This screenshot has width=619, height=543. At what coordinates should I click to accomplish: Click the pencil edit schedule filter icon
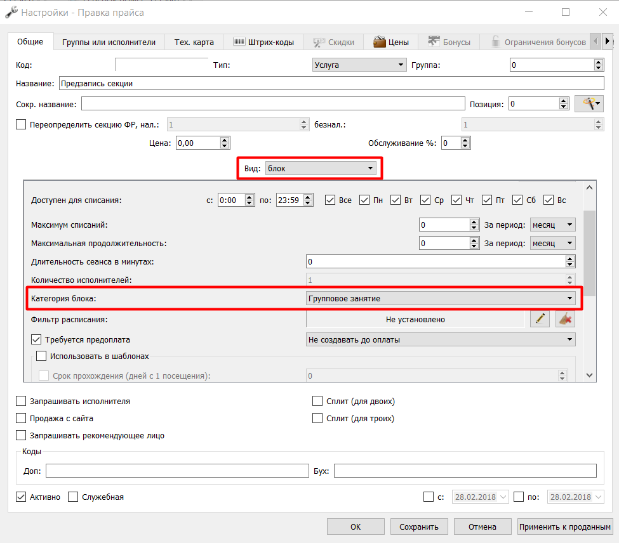point(540,319)
